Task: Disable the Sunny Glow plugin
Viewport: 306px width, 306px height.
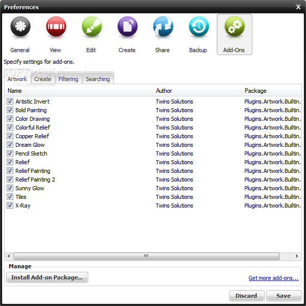Action: 10,188
